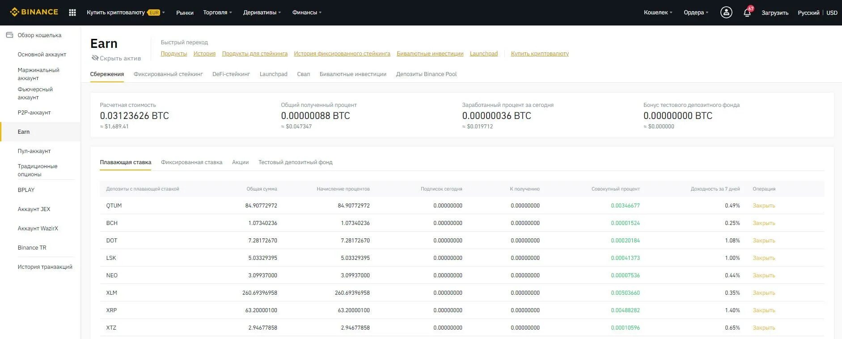This screenshot has height=339, width=842.
Task: Select Фиксированная ставка sub-tab
Action: pos(191,162)
